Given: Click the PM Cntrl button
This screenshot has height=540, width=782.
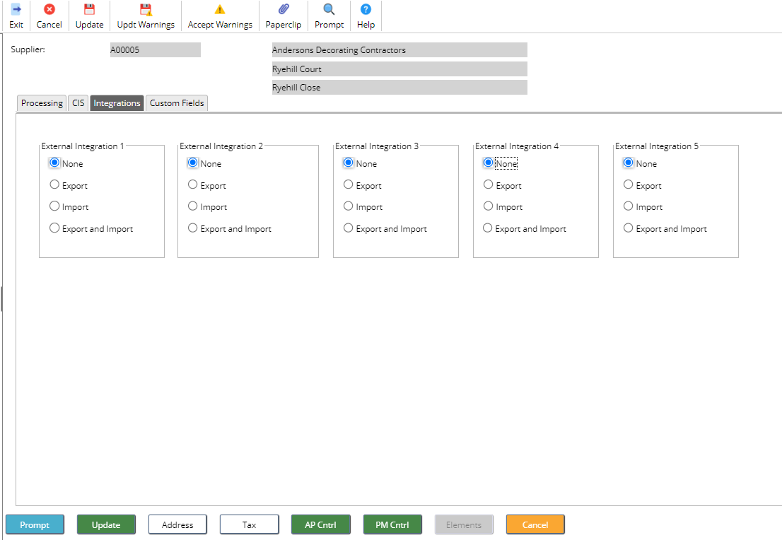Looking at the screenshot, I should 392,524.
